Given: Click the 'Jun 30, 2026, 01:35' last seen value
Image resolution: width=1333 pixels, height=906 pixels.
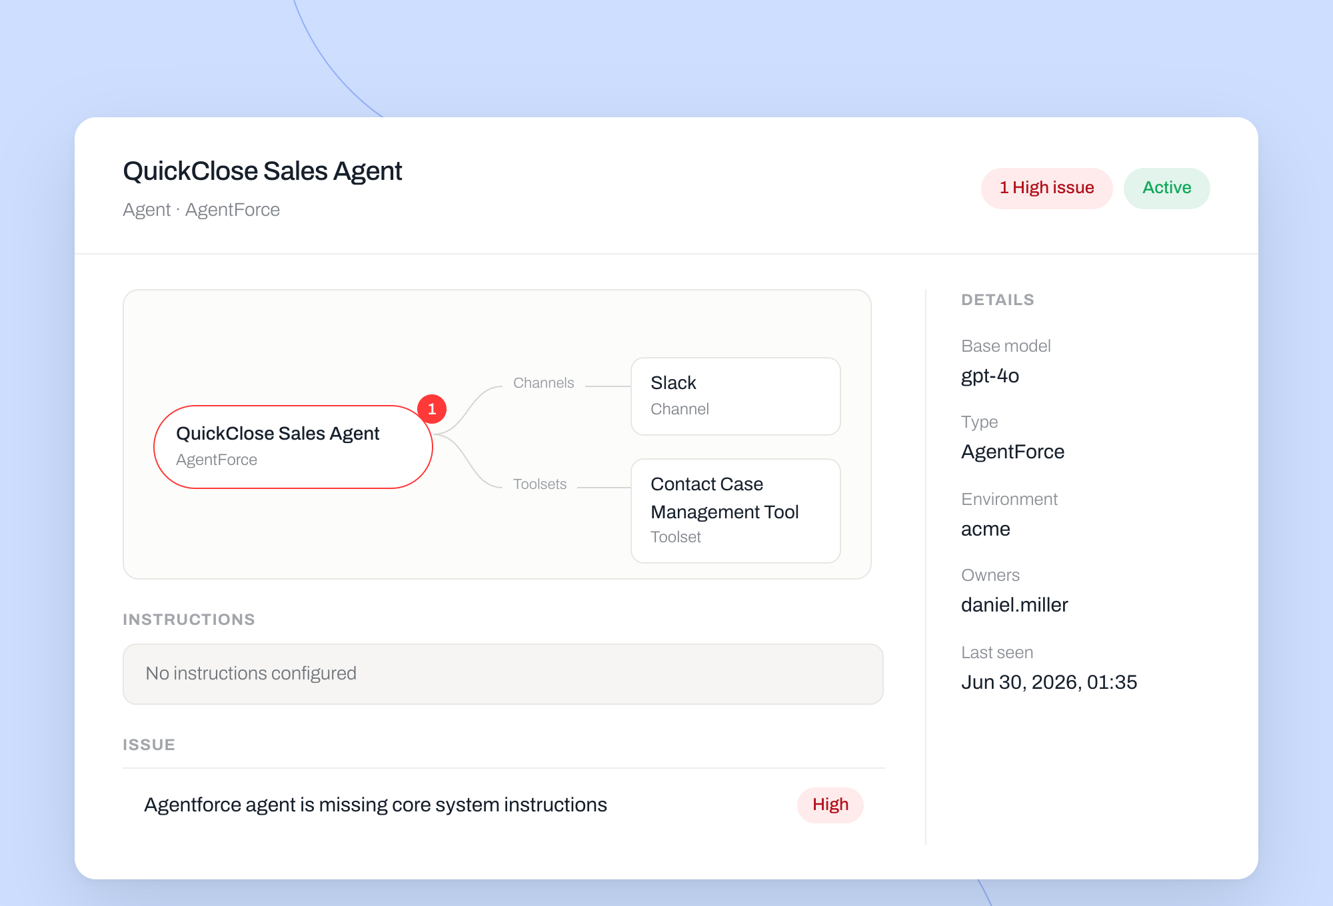Looking at the screenshot, I should click(1049, 682).
